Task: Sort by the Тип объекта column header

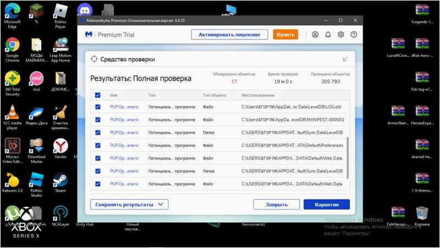Action: pyautogui.click(x=215, y=95)
